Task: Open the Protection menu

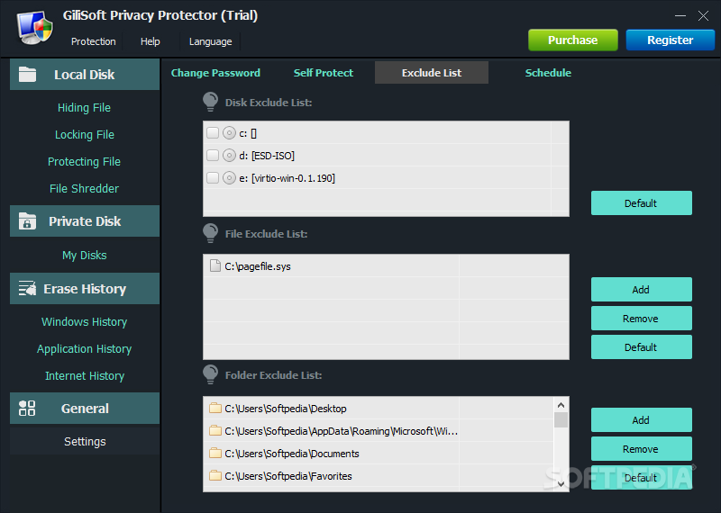Action: click(x=94, y=41)
